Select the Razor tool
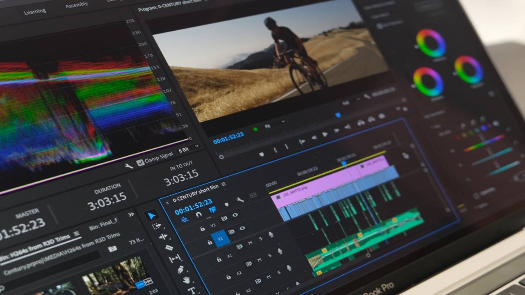Image resolution: width=525 pixels, height=295 pixels. pyautogui.click(x=169, y=248)
